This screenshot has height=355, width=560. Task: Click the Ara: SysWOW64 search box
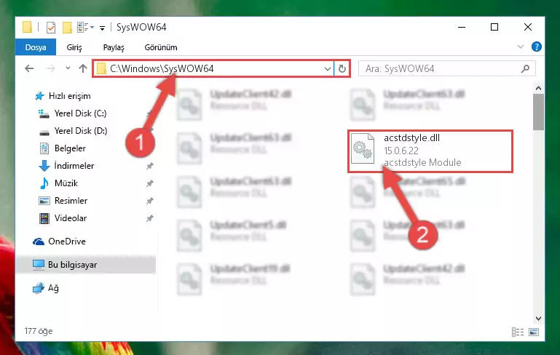[x=446, y=68]
